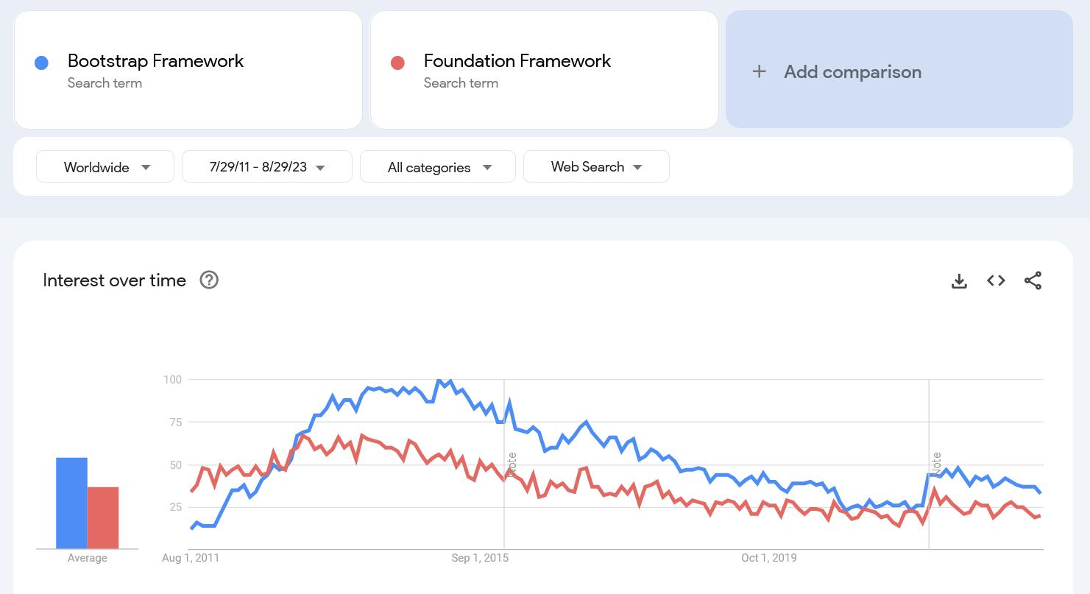Click the Interest over time heading
The width and height of the screenshot is (1090, 594).
point(114,280)
